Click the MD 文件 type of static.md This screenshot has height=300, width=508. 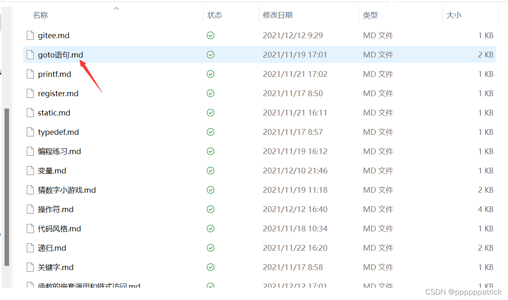pyautogui.click(x=378, y=113)
